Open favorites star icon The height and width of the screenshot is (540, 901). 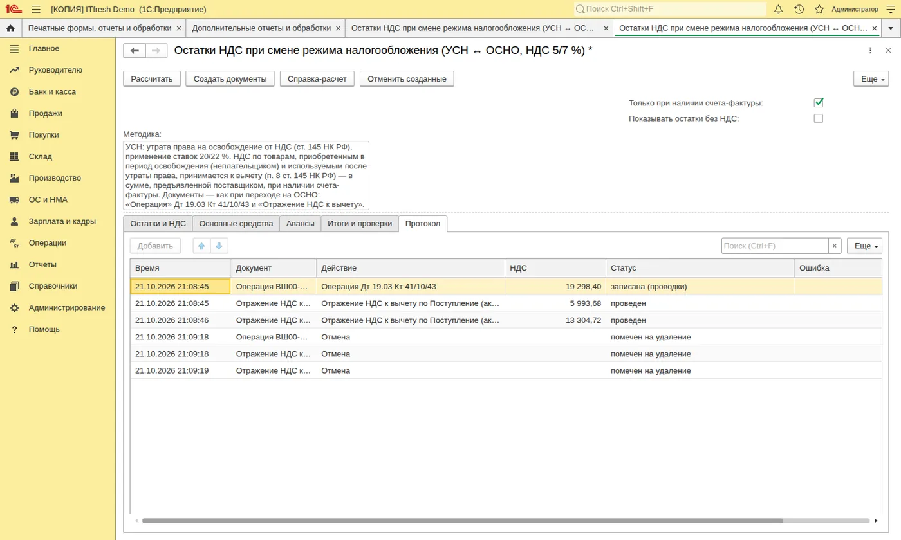coord(819,9)
